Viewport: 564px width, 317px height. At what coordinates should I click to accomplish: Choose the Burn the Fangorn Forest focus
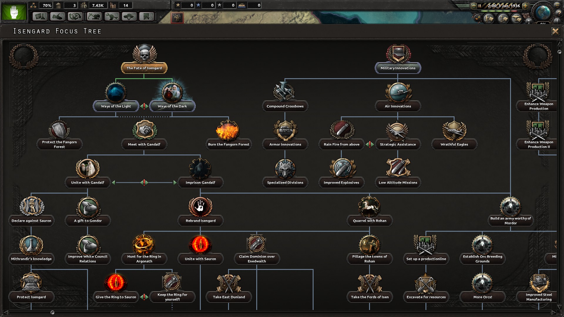point(229,135)
